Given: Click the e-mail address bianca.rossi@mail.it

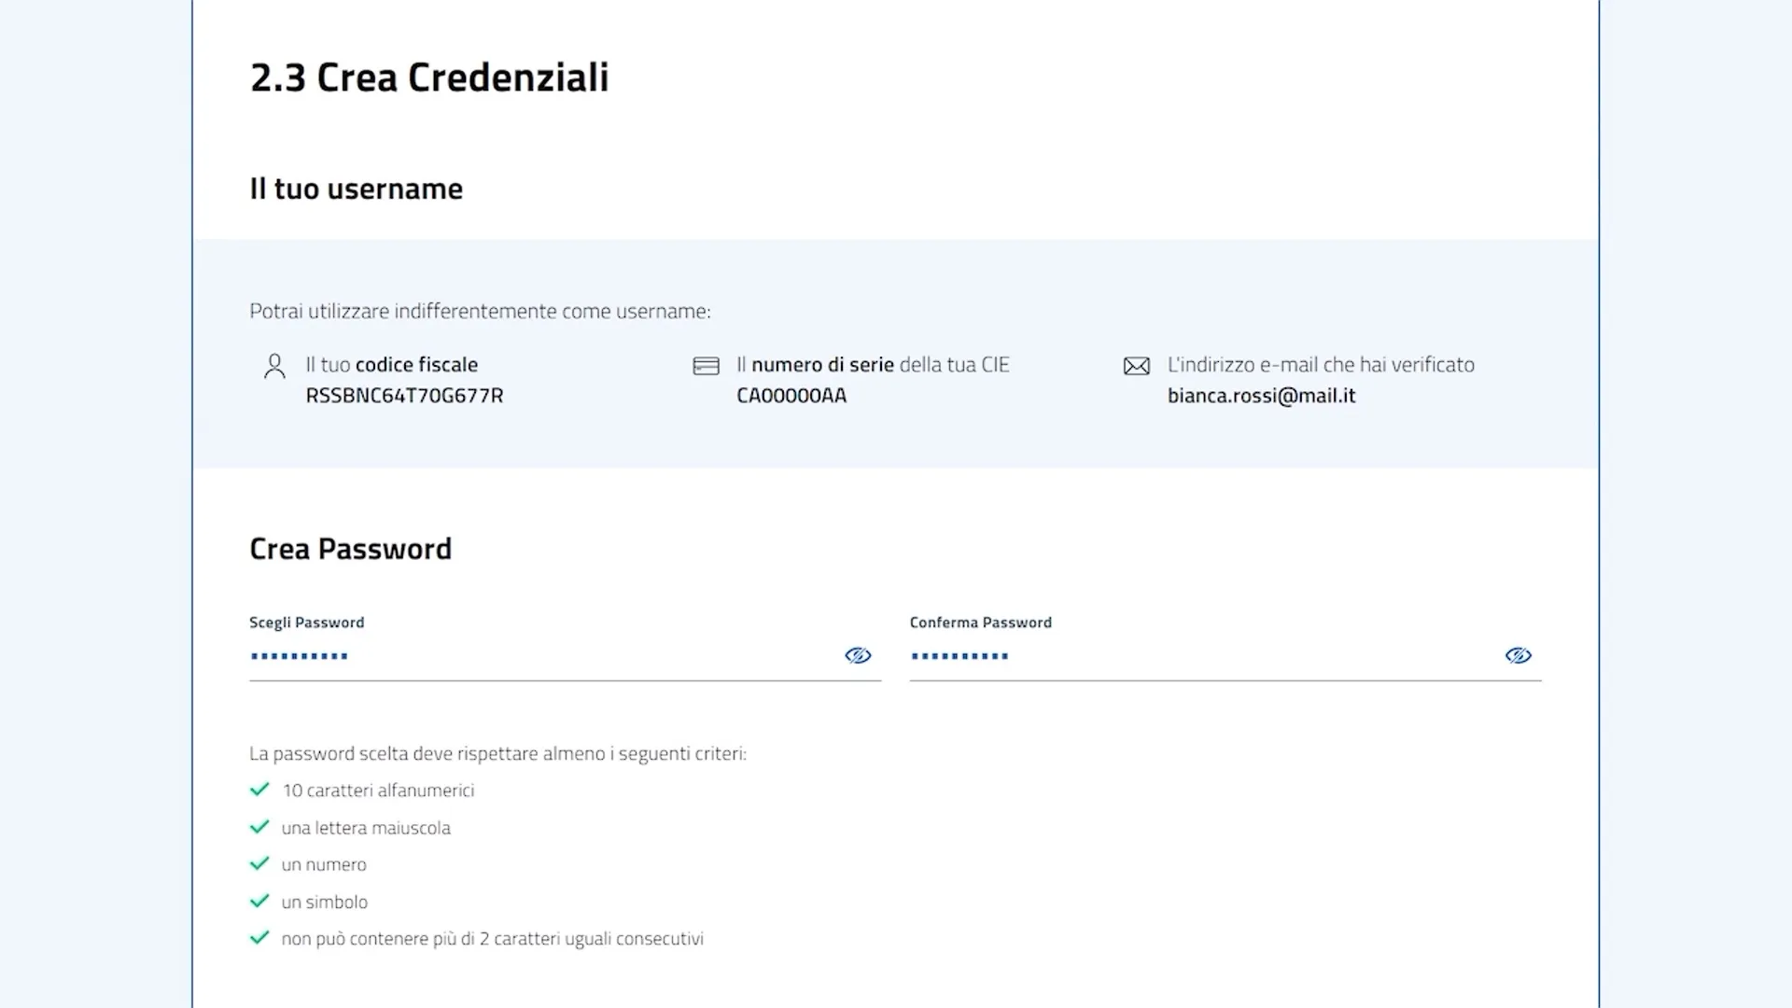Looking at the screenshot, I should 1261,396.
